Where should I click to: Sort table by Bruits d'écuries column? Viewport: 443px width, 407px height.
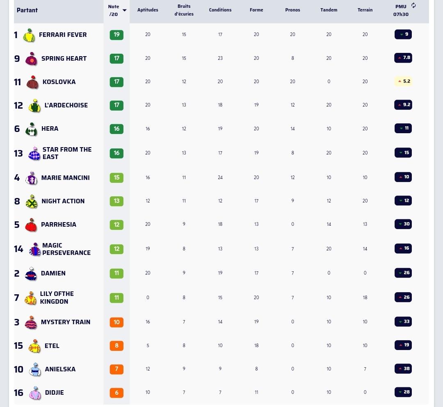point(184,10)
